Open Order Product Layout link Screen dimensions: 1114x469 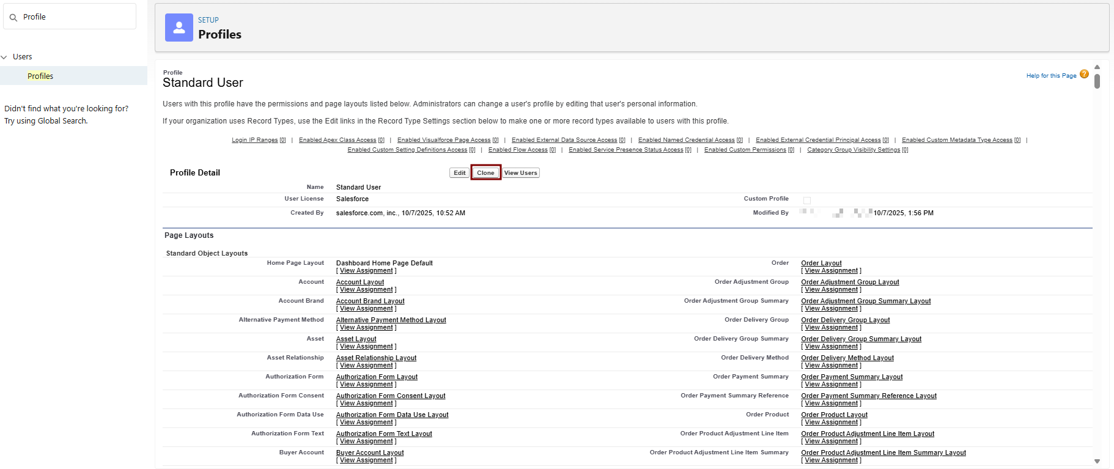pos(834,415)
